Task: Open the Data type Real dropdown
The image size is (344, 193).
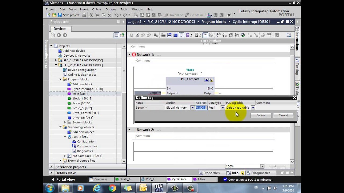Action: coord(223,107)
